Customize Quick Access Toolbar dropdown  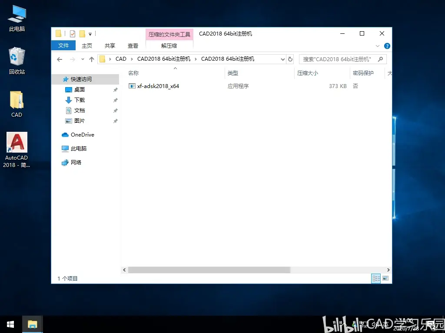90,34
